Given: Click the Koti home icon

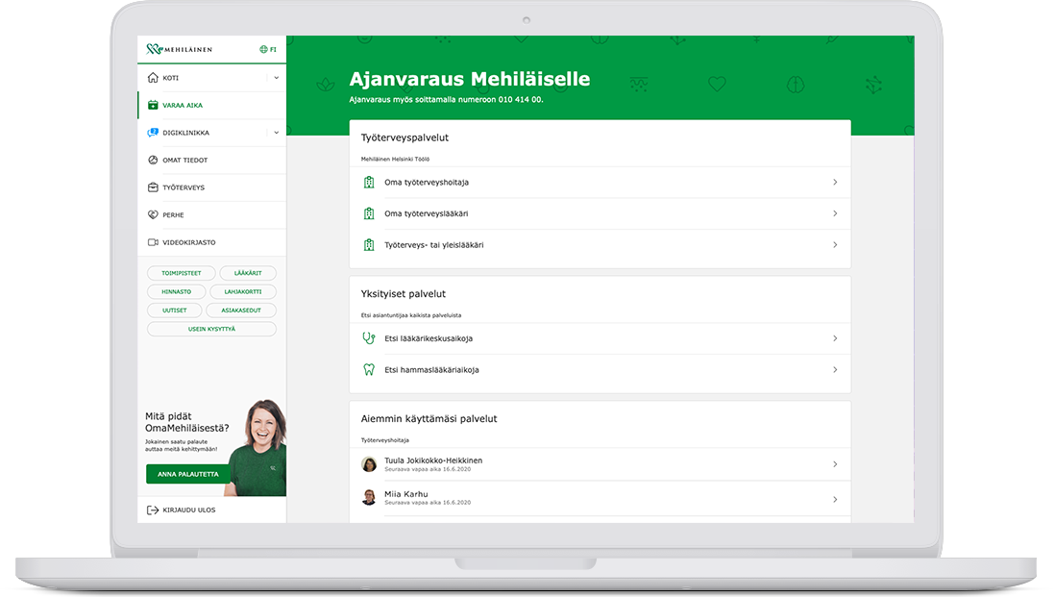Looking at the screenshot, I should point(153,77).
